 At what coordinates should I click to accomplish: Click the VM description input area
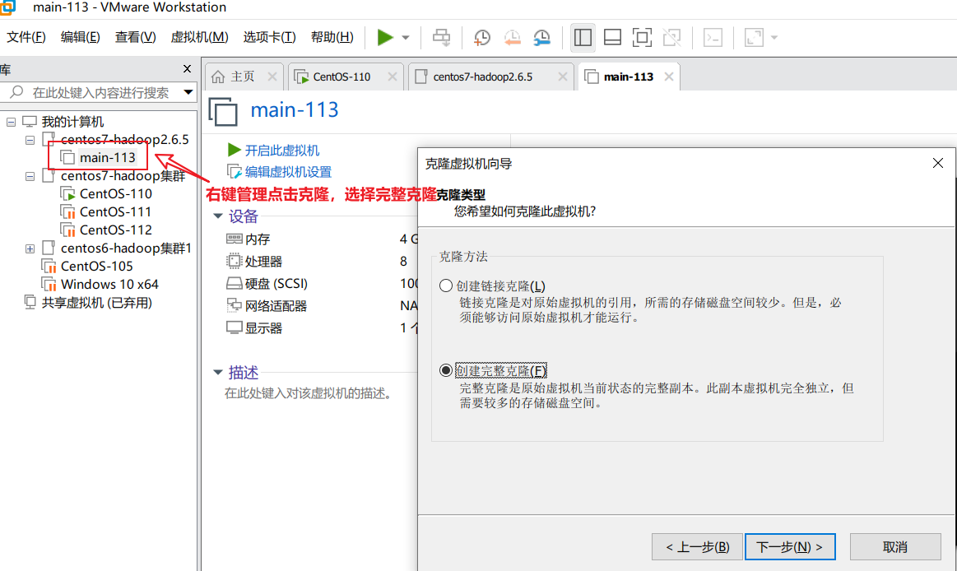309,393
